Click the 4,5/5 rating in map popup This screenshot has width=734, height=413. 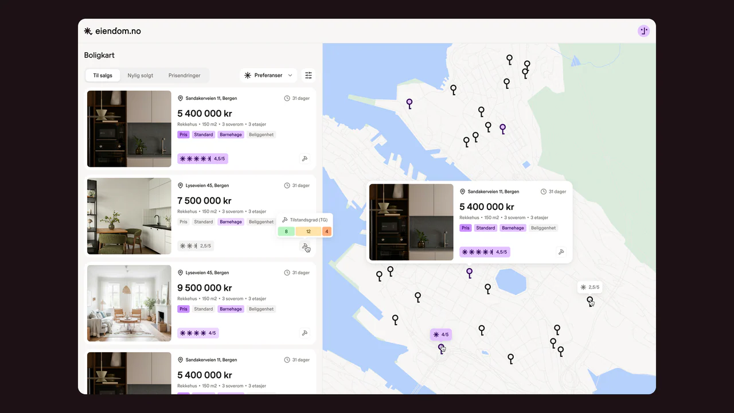[x=485, y=252]
